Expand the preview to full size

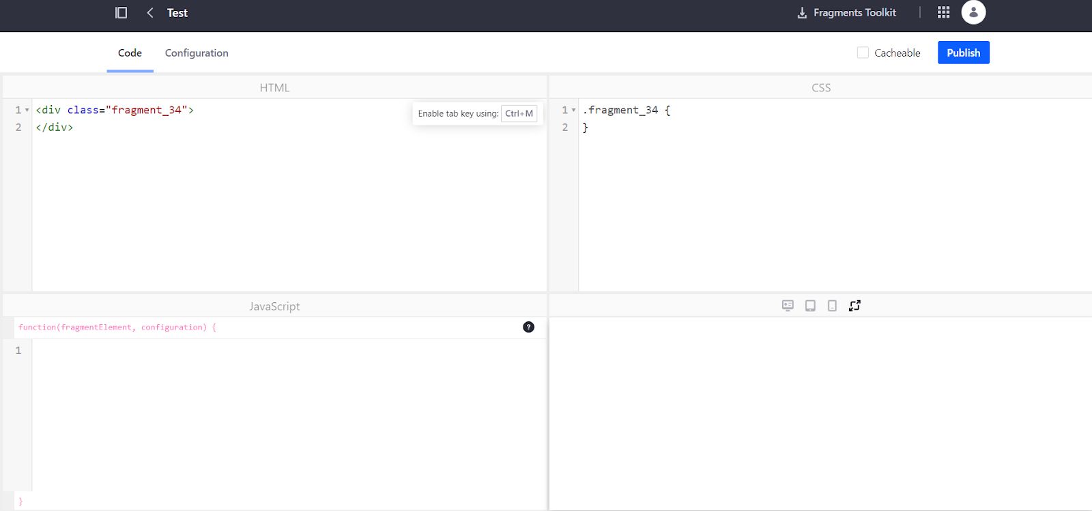(854, 306)
